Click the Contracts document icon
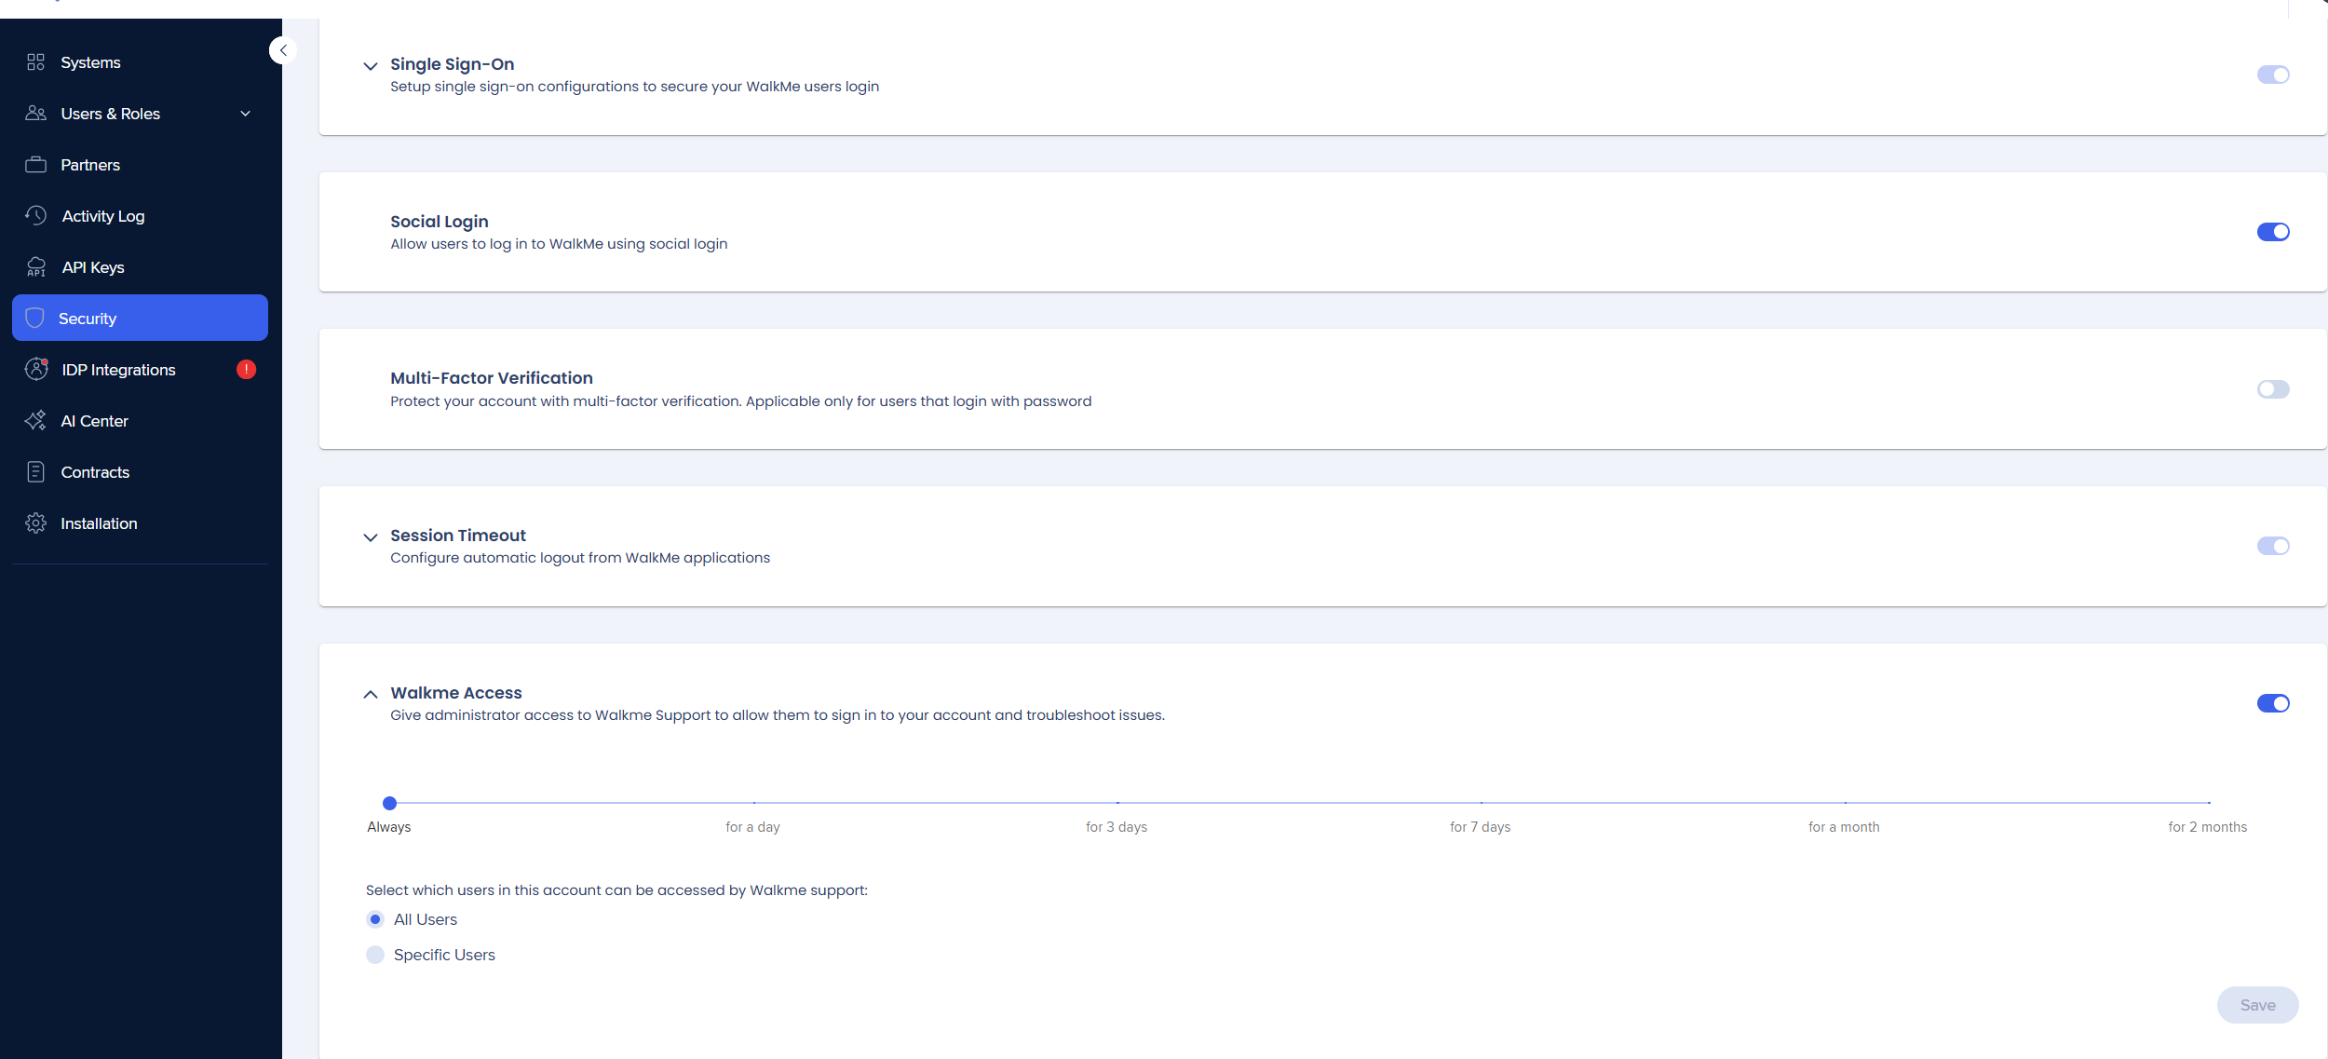 [x=35, y=472]
